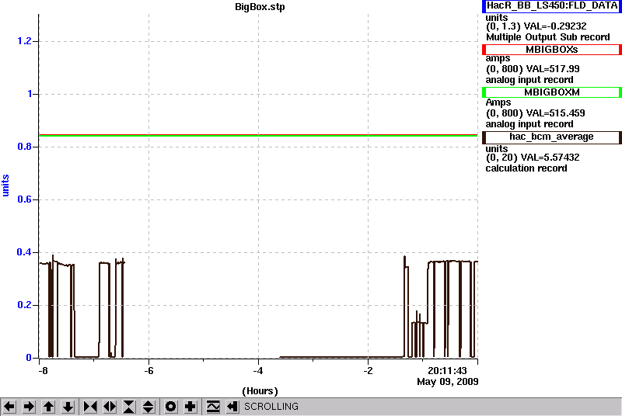Click the vertical zoom-in hourglass icon

click(129, 407)
